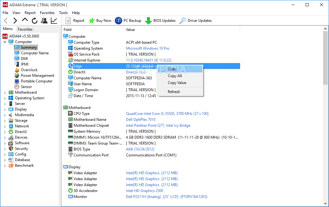Click the Multimedia speaker icon in tree

[11, 115]
